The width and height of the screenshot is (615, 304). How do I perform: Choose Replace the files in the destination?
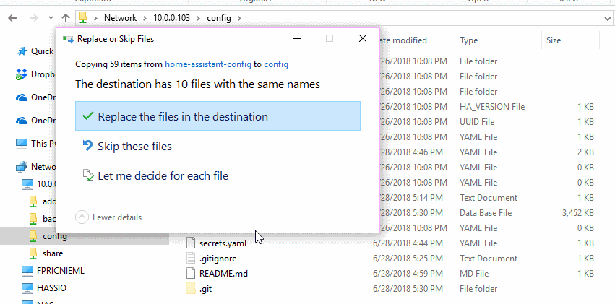tap(217, 116)
